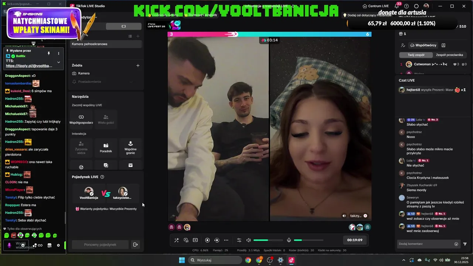Add a new scene with plus icon
Screen dimensions: 473x266
[138, 36]
